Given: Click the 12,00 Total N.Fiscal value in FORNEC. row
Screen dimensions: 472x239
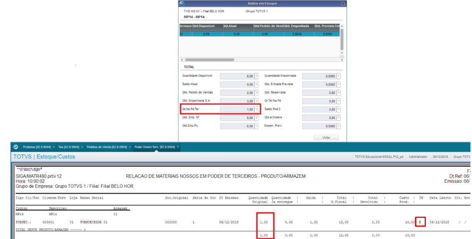Looking at the screenshot, I should tap(344, 222).
